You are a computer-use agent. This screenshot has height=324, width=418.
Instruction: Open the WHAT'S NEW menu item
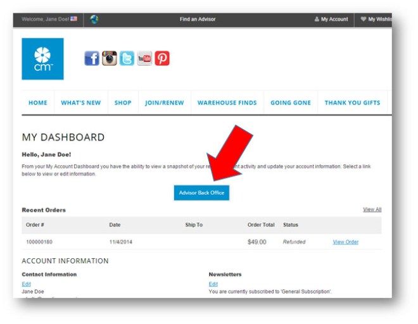(x=81, y=103)
